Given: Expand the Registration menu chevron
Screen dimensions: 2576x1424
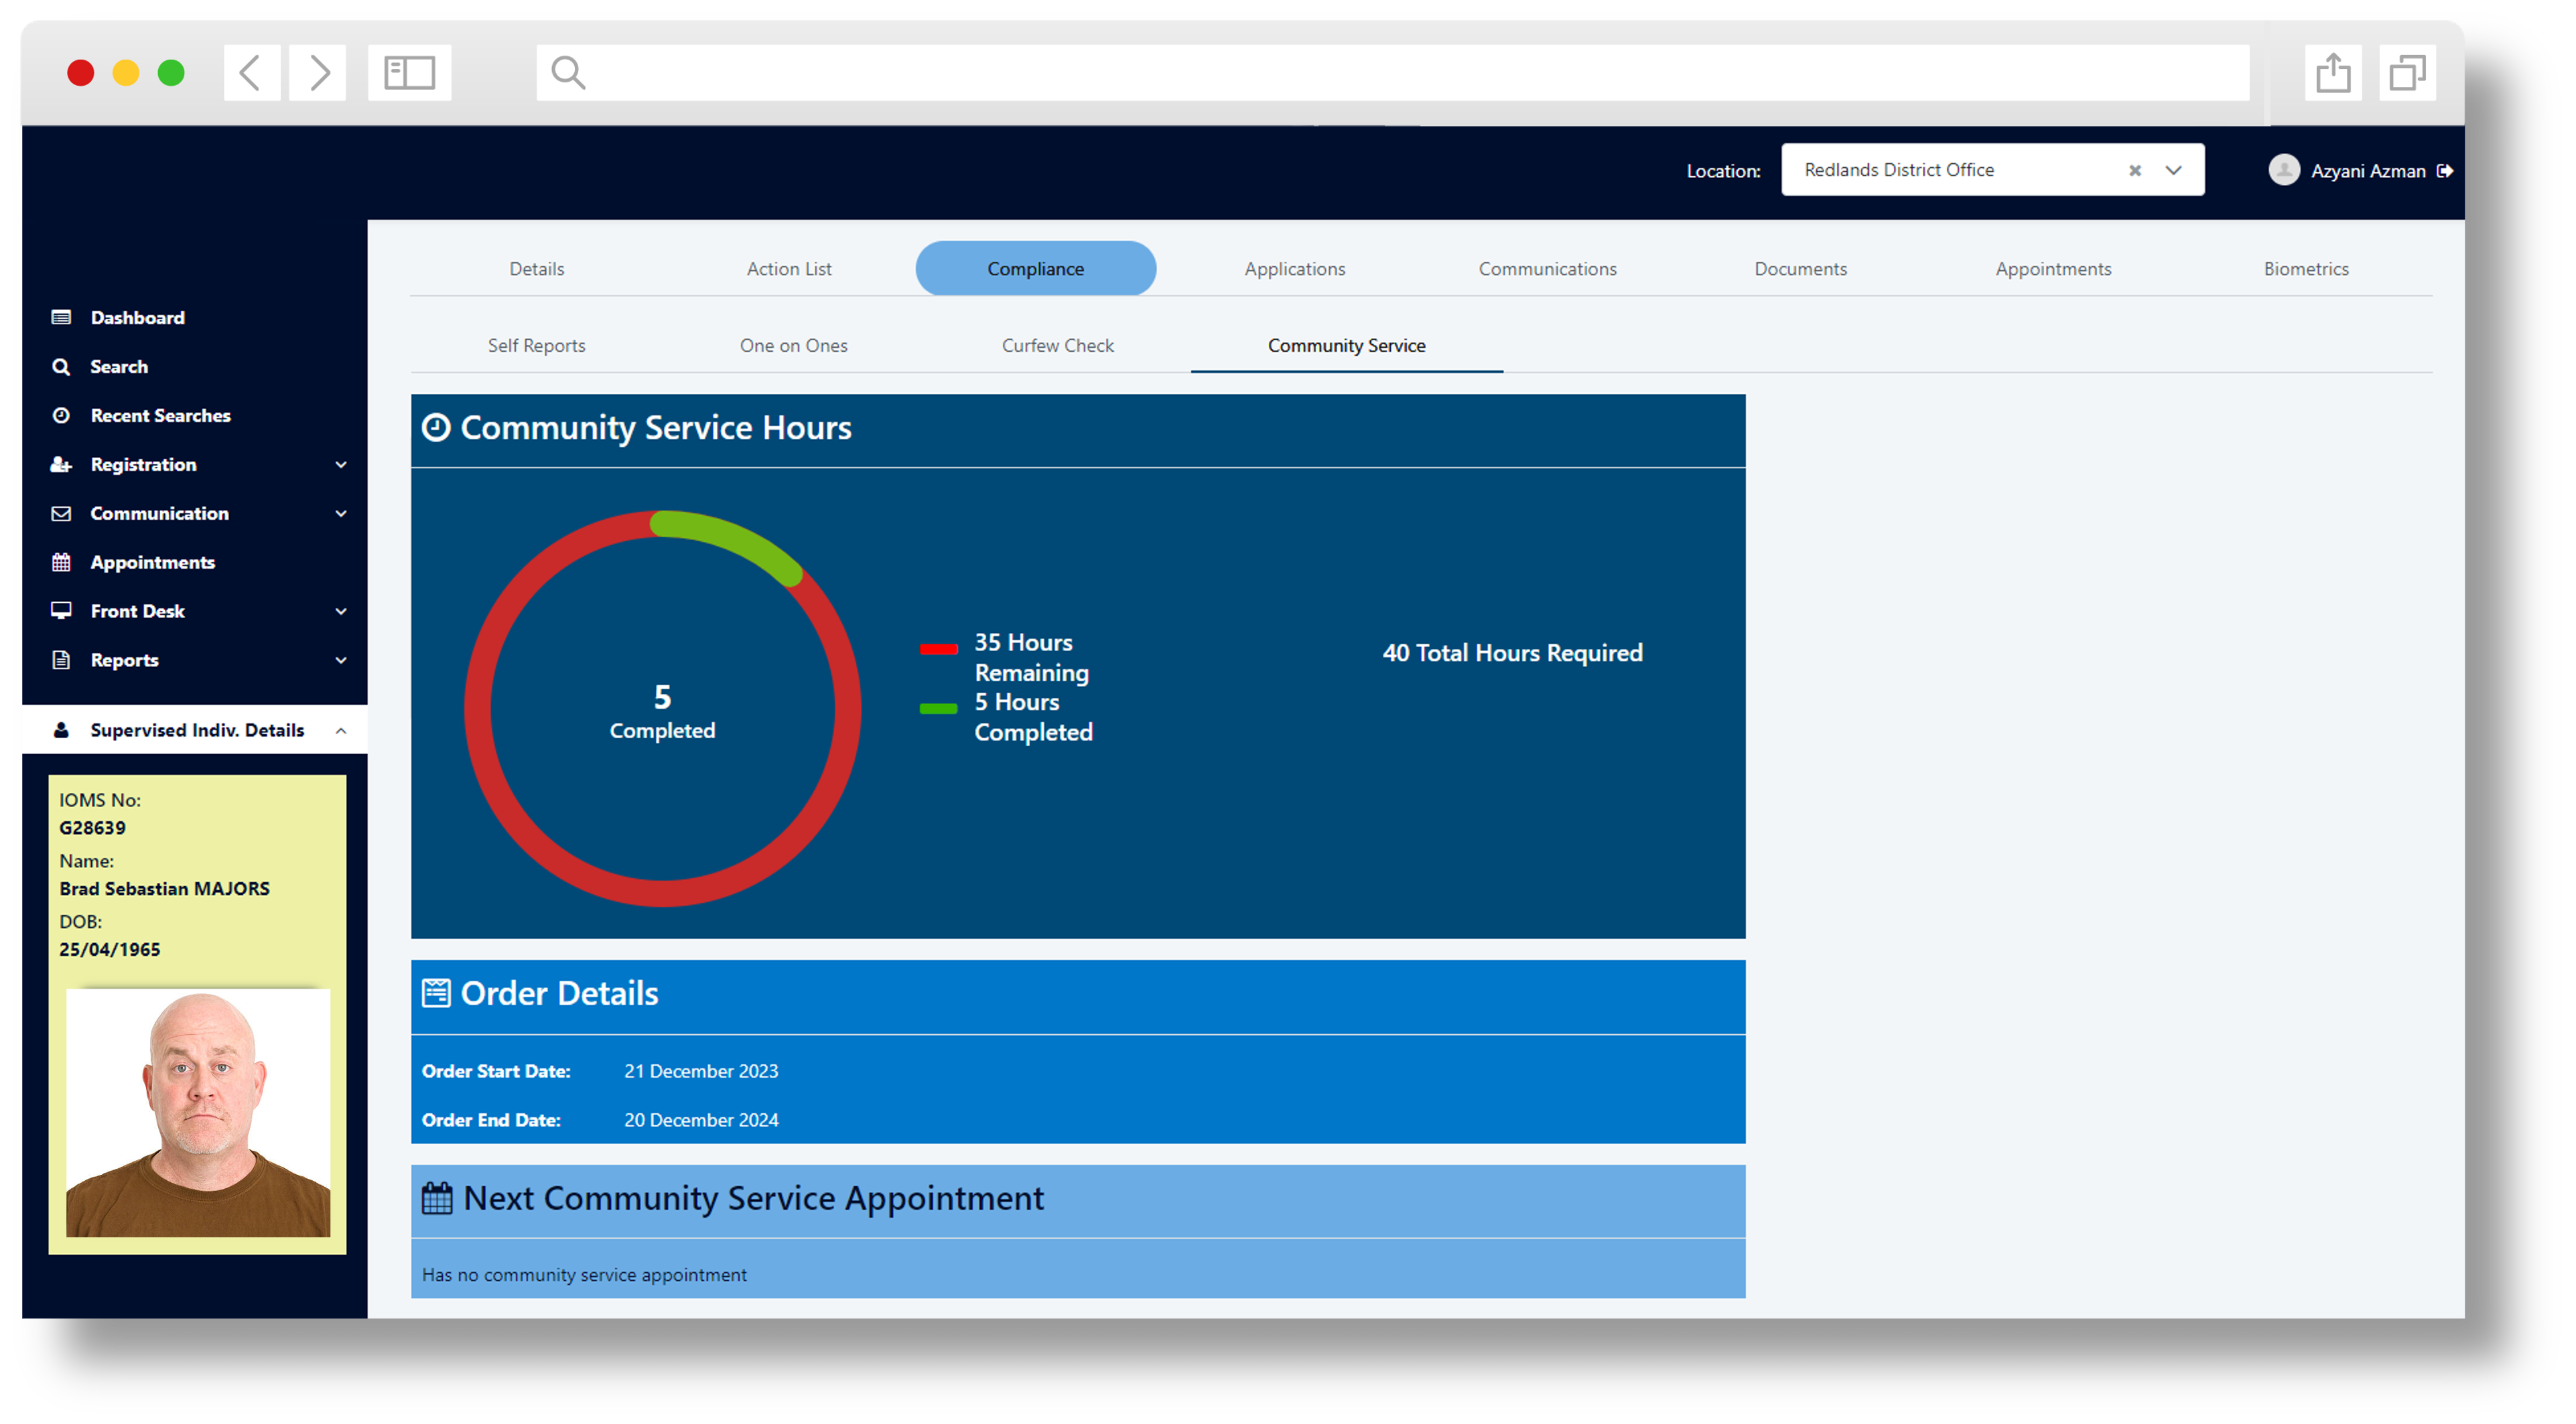Looking at the screenshot, I should pos(341,465).
